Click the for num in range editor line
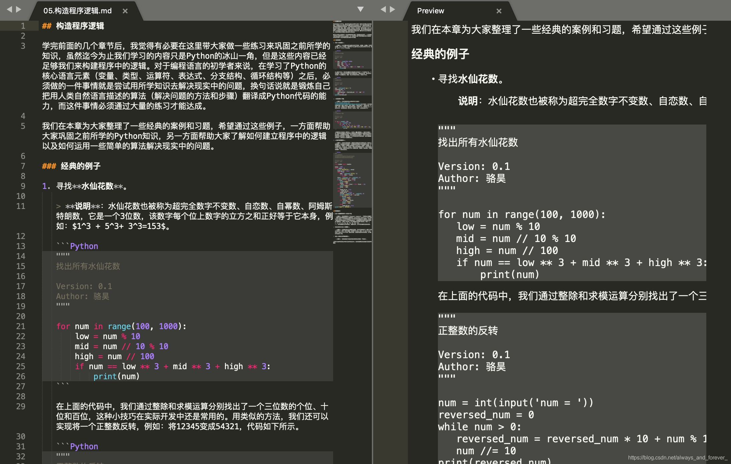The height and width of the screenshot is (464, 731). [121, 326]
